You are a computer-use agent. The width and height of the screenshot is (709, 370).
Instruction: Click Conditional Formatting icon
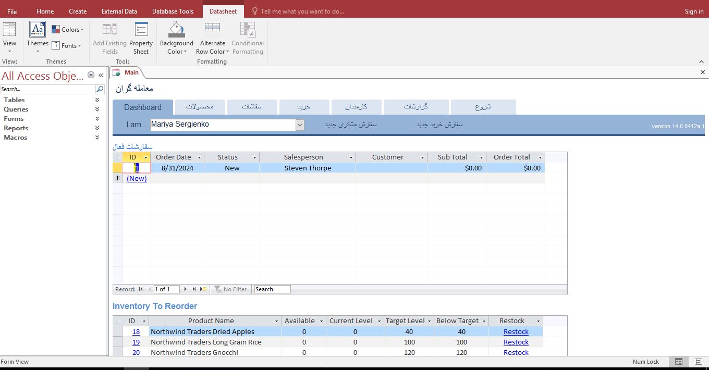[248, 29]
